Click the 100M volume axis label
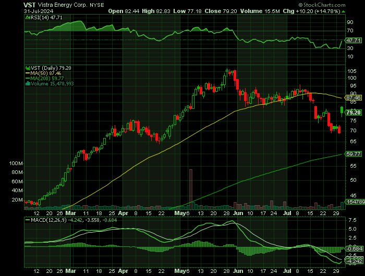The image size is (365, 276). 16,164
